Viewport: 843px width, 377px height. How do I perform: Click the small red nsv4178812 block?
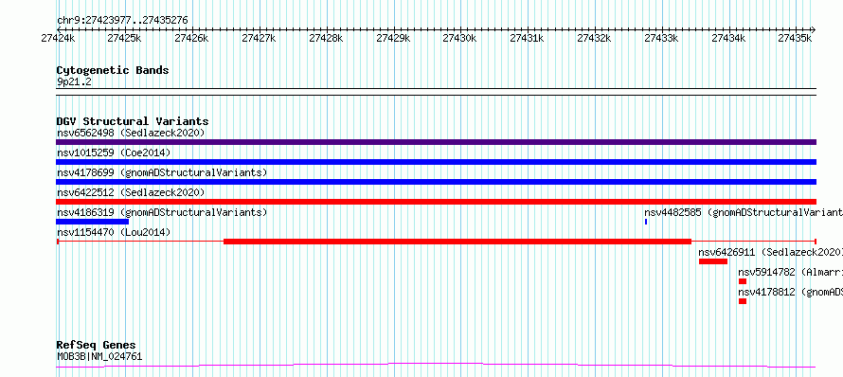(x=743, y=301)
